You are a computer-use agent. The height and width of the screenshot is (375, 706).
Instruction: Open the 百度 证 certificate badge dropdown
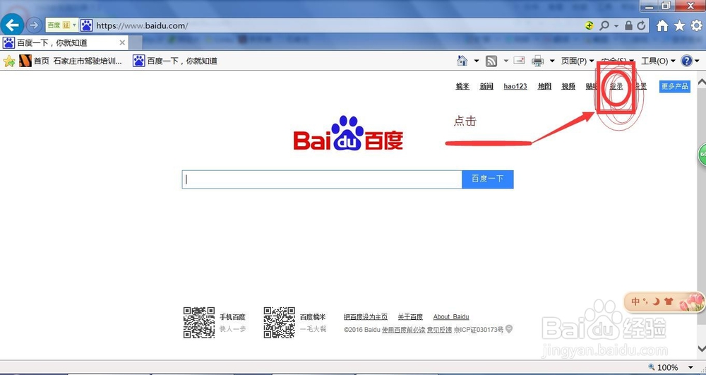click(x=62, y=25)
